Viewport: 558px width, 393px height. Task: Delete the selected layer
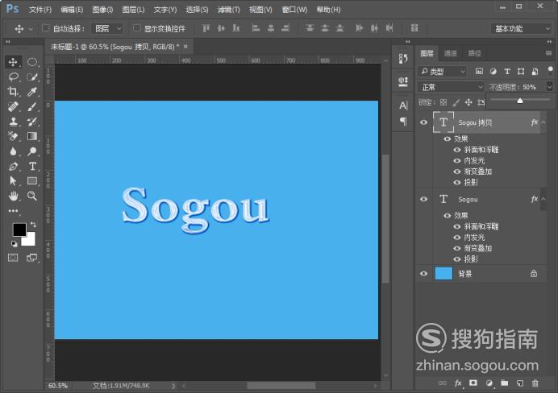(535, 383)
